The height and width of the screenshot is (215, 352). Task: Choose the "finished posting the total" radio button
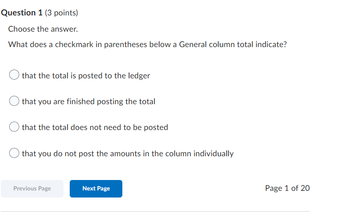[14, 102]
